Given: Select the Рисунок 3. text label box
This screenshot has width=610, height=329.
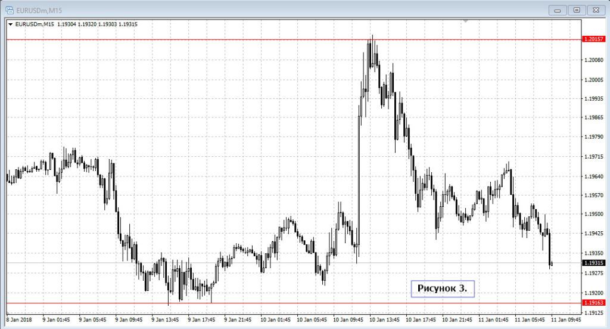Looking at the screenshot, I should pos(442,288).
